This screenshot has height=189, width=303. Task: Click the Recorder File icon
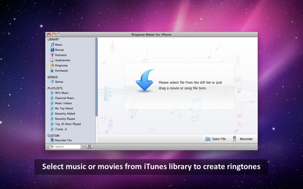click(x=52, y=140)
